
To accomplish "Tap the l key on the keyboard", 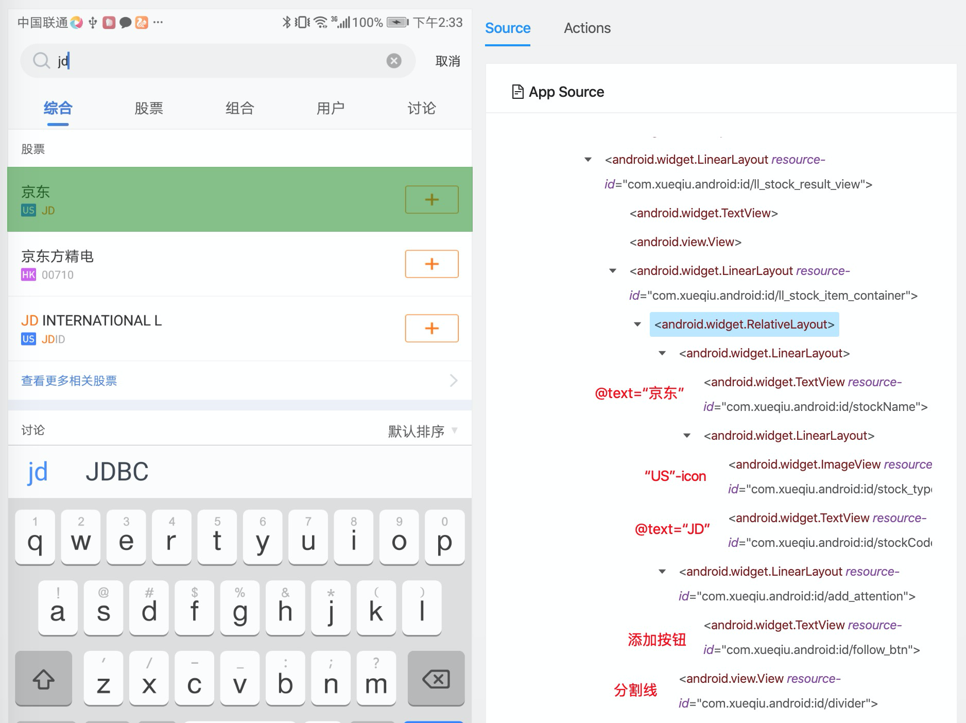I will tap(422, 608).
